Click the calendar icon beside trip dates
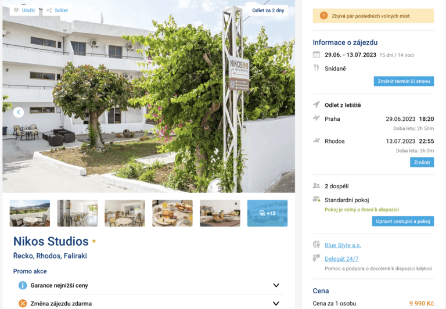This screenshot has height=309, width=446. tap(316, 55)
